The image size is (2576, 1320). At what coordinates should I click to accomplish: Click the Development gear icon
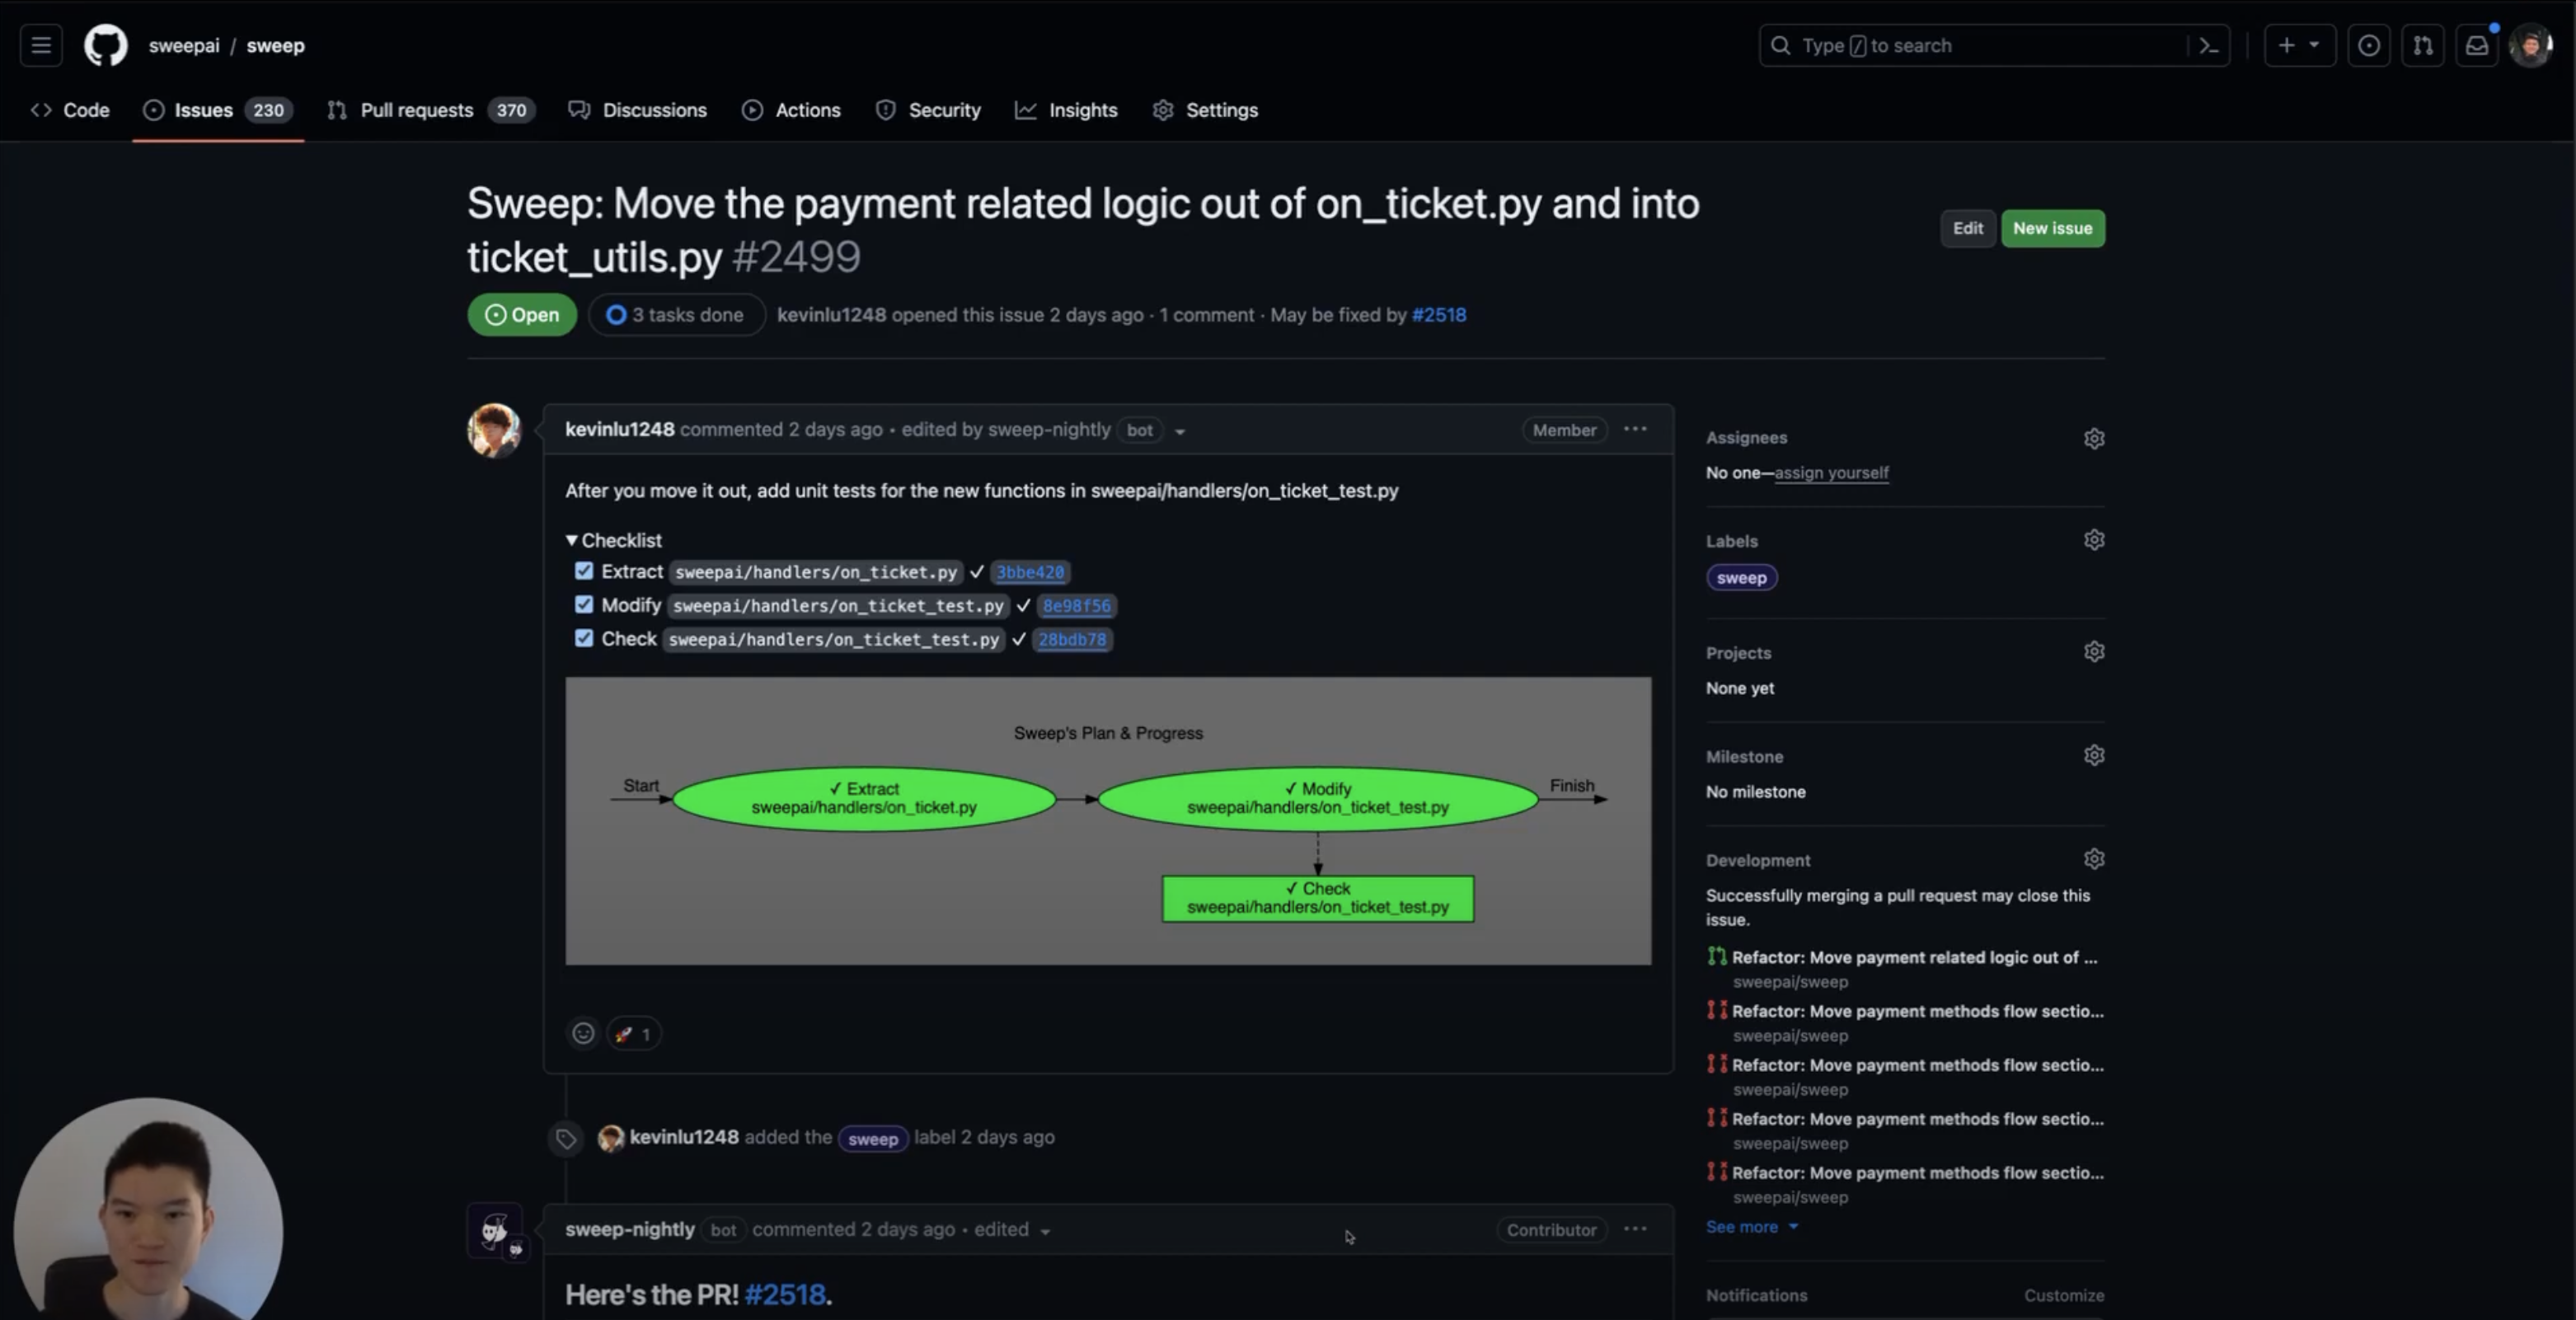(x=2094, y=859)
